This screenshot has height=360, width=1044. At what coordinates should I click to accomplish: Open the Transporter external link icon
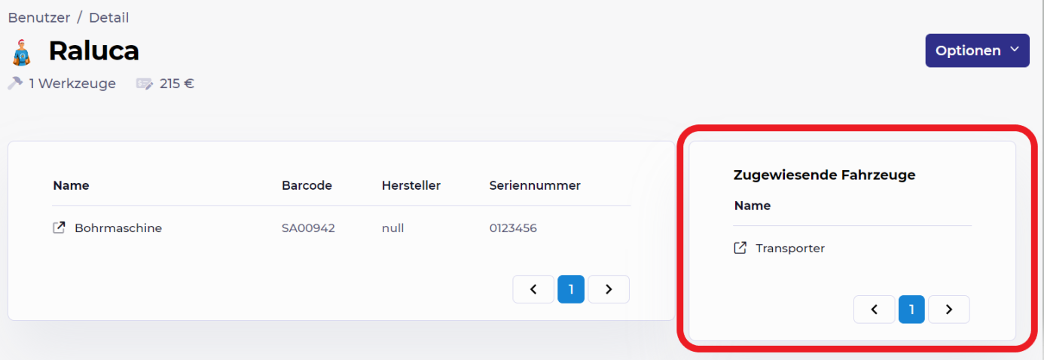point(740,248)
